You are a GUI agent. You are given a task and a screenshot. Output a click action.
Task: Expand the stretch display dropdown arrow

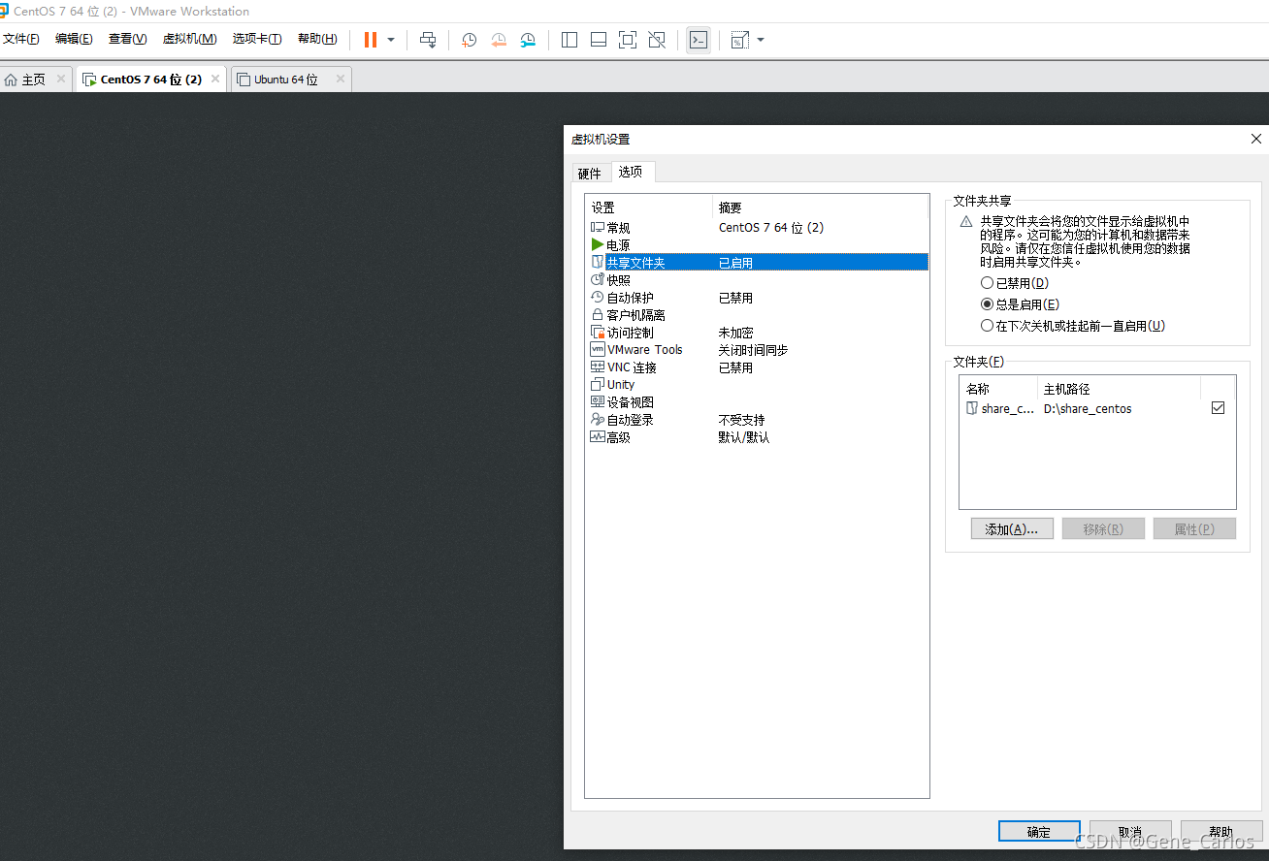click(761, 40)
